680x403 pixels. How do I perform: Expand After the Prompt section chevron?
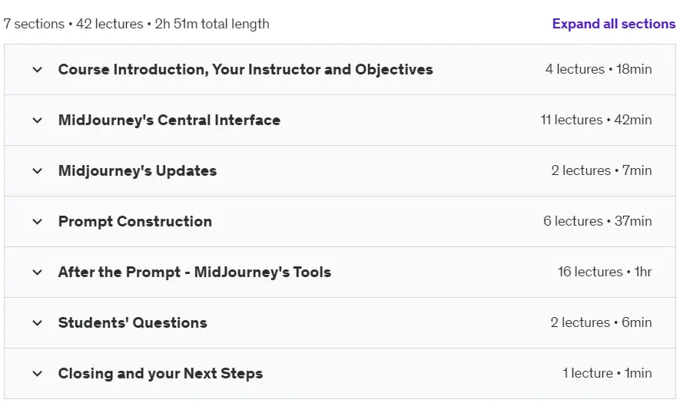click(38, 273)
